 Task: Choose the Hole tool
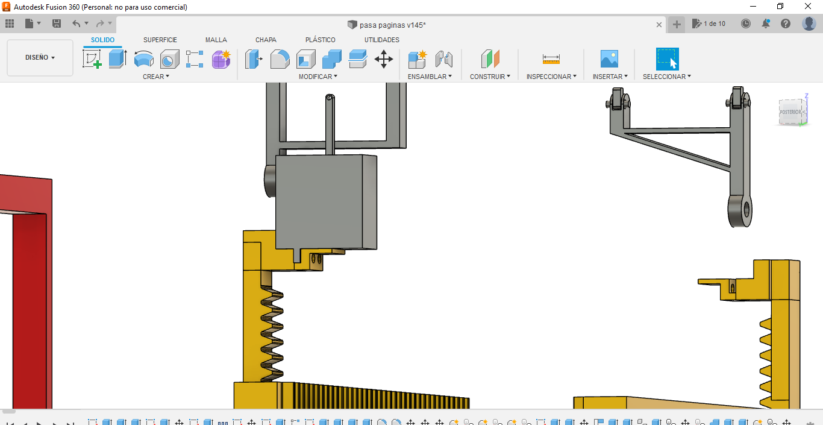(x=169, y=59)
